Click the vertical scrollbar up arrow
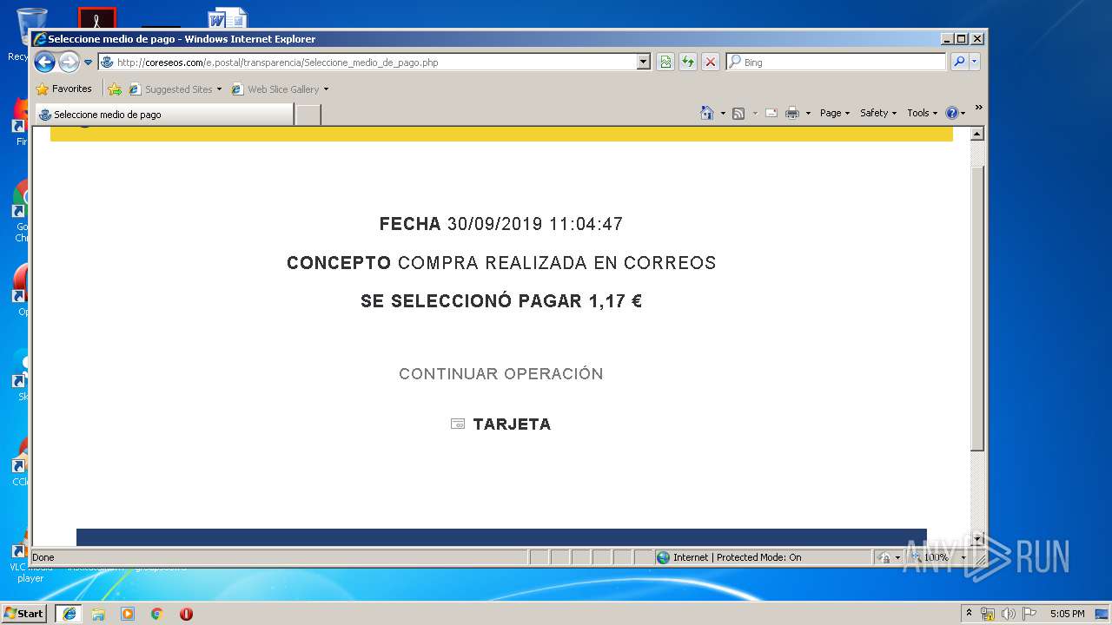Viewport: 1112px width, 625px height. tap(976, 134)
